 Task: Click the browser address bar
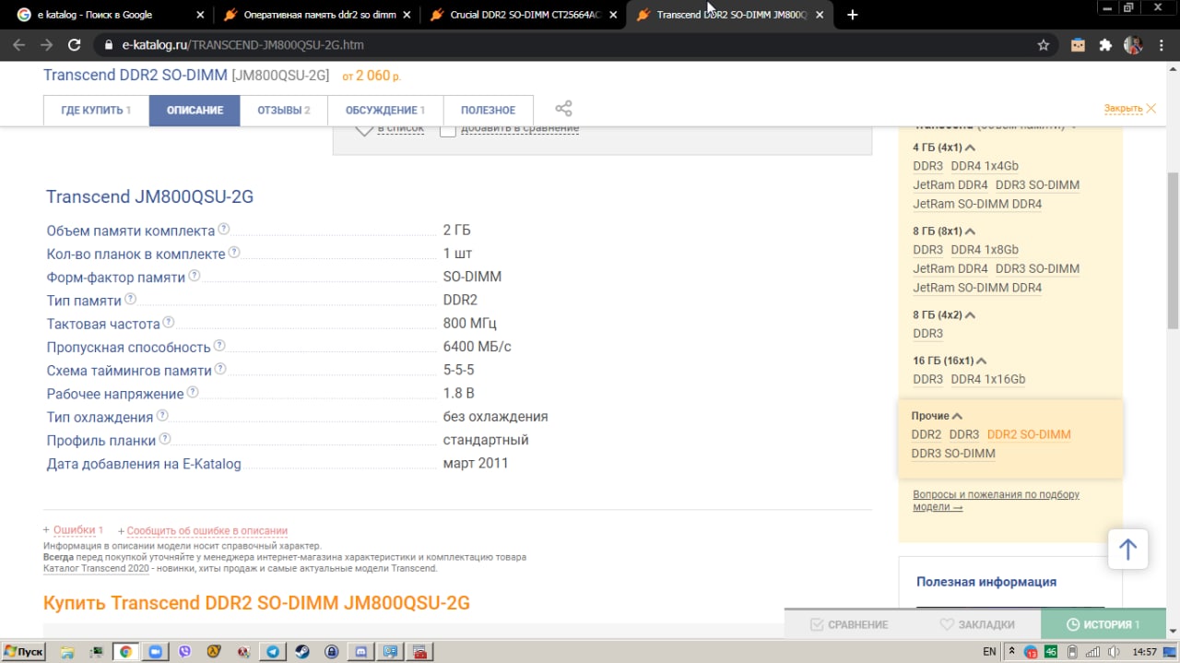point(562,44)
